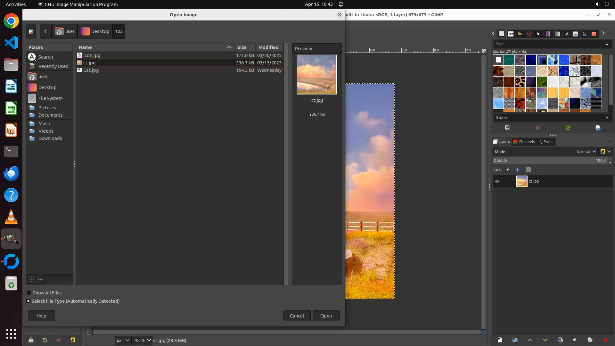Toggle the lock alpha channel checkerboard
This screenshot has height=346, width=615.
tap(528, 170)
